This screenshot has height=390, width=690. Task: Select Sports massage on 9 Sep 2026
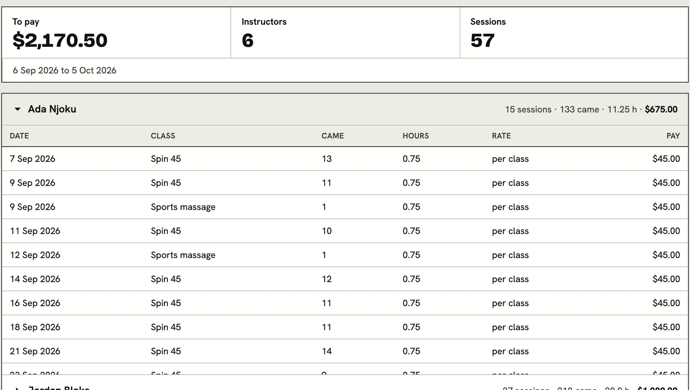coord(183,207)
